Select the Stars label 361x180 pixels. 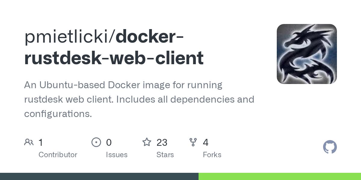point(165,155)
